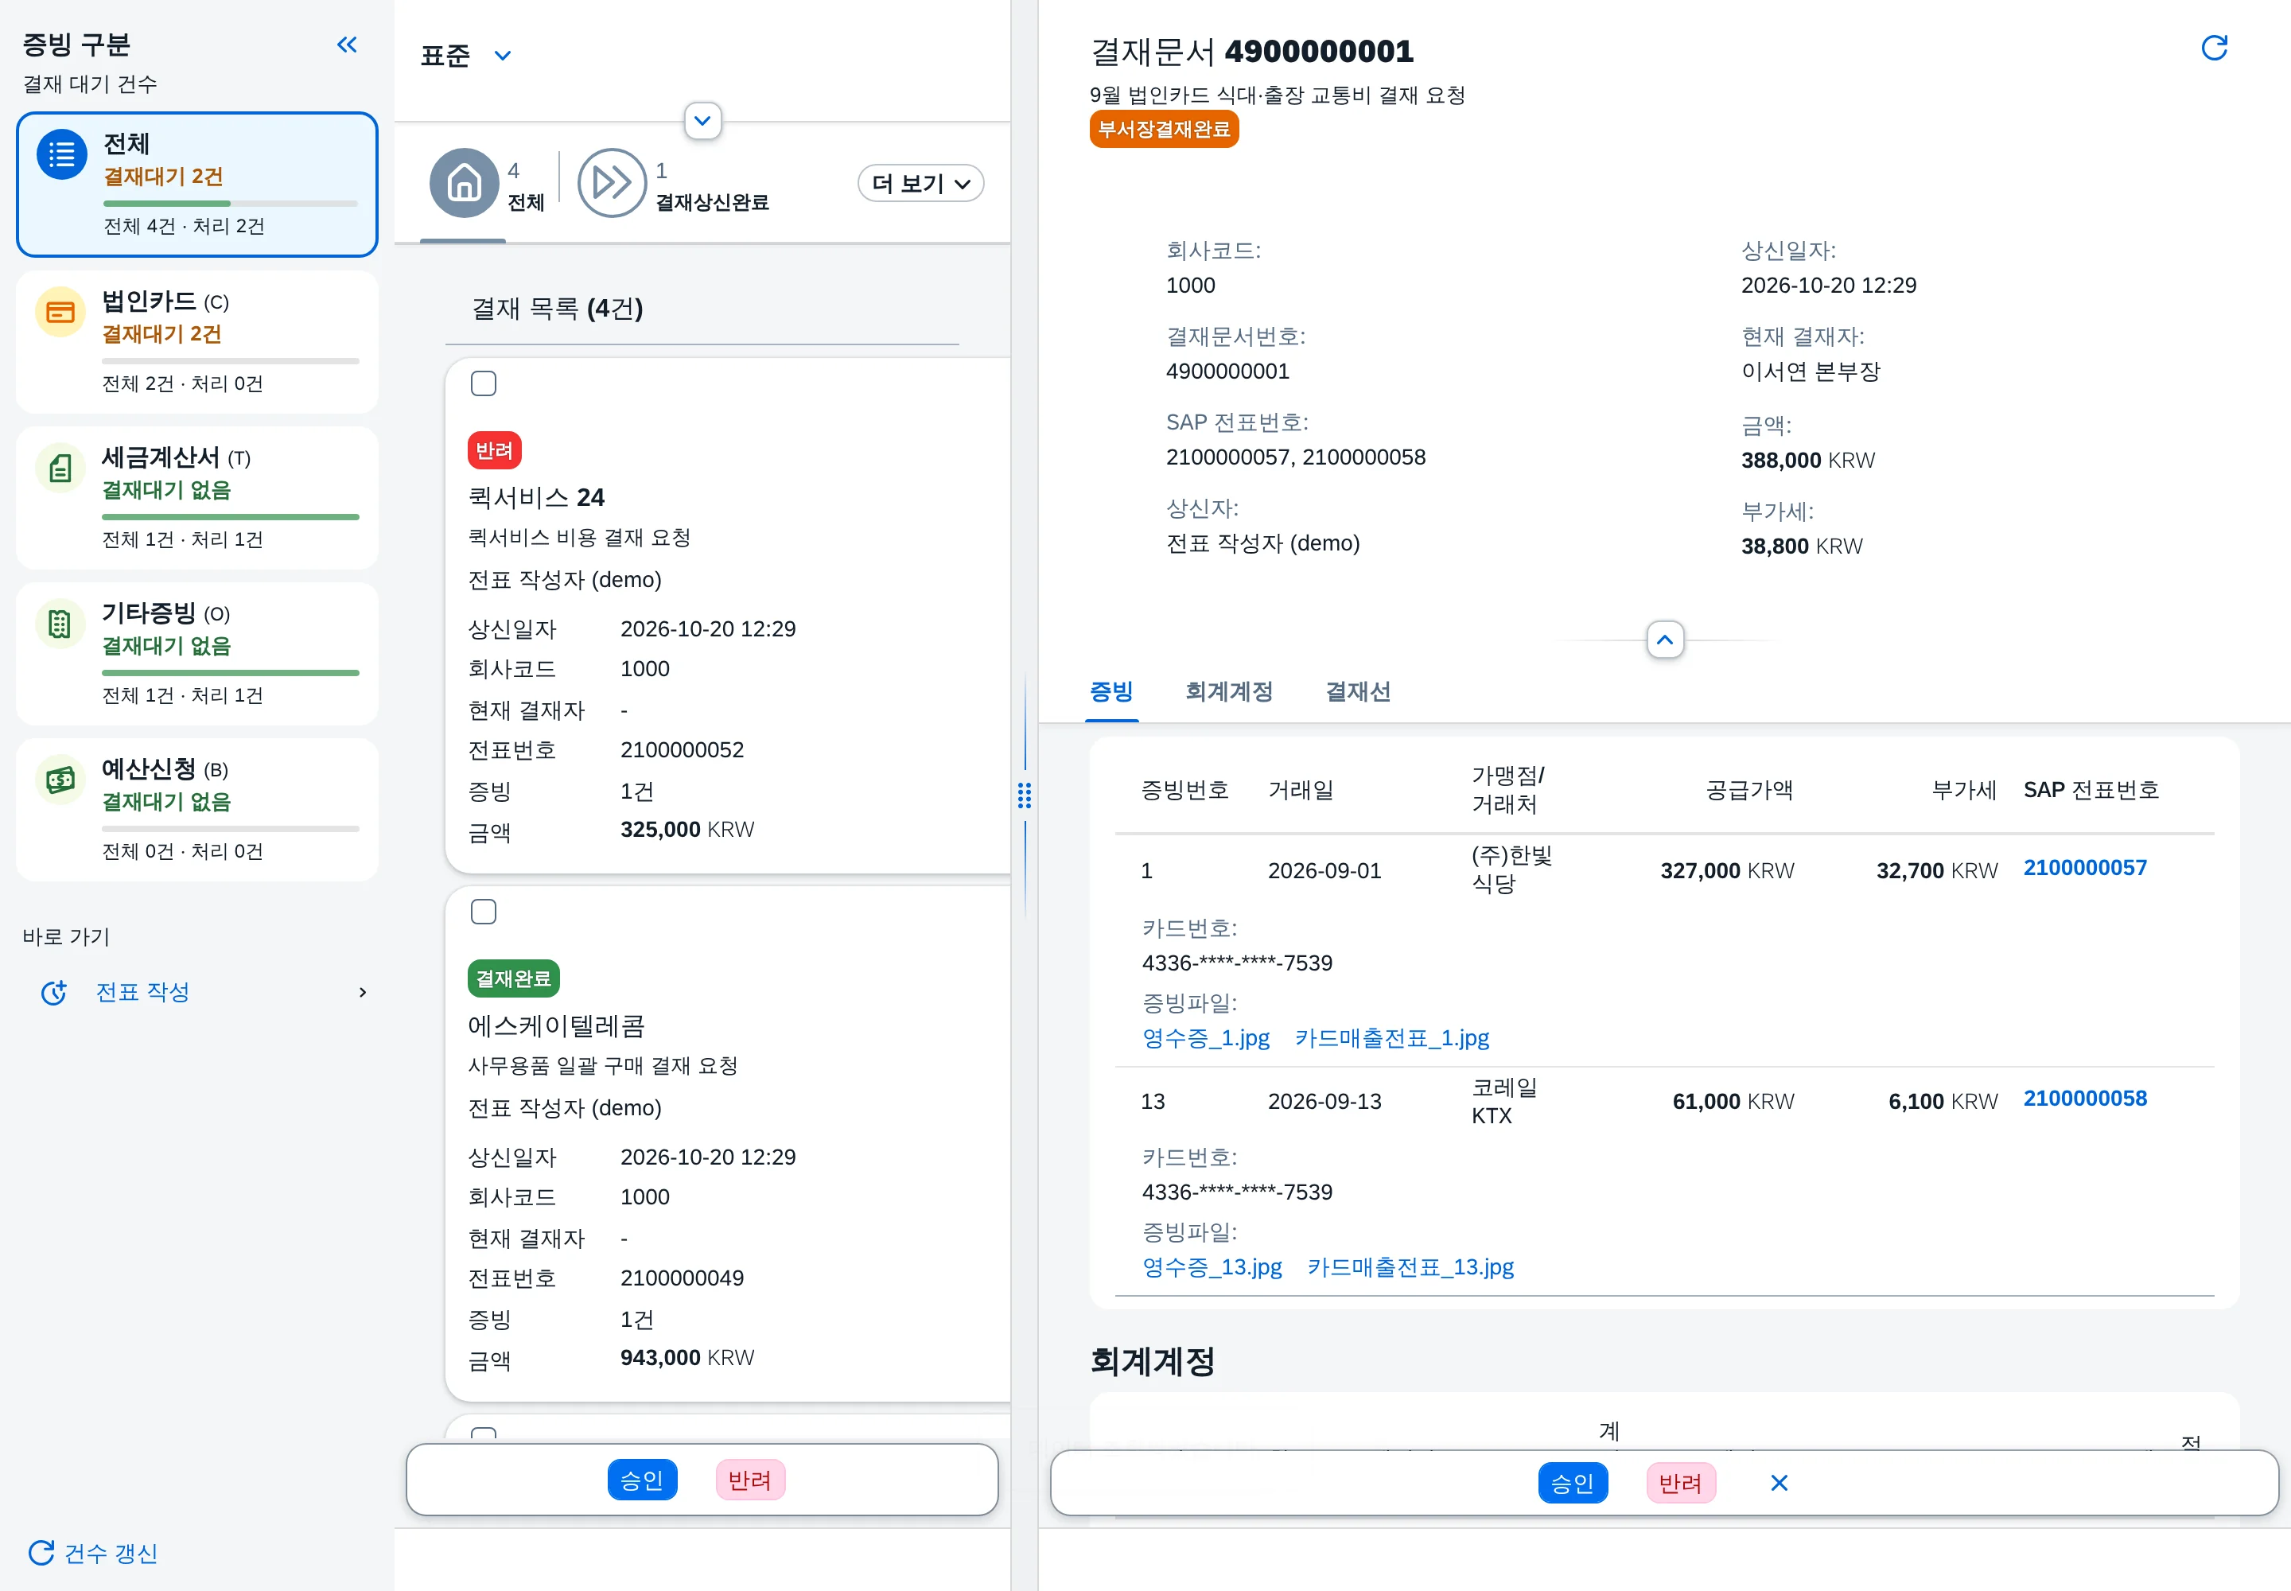Close the detail approval action bar
2291x1591 pixels.
[1779, 1484]
